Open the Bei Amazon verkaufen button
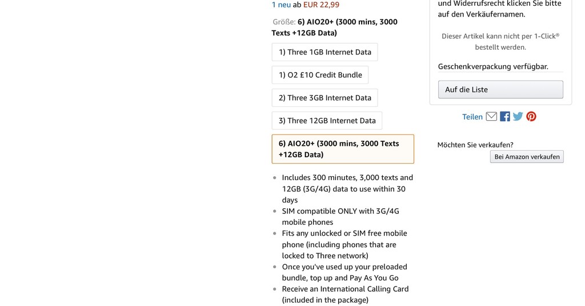585x306 pixels. [527, 157]
